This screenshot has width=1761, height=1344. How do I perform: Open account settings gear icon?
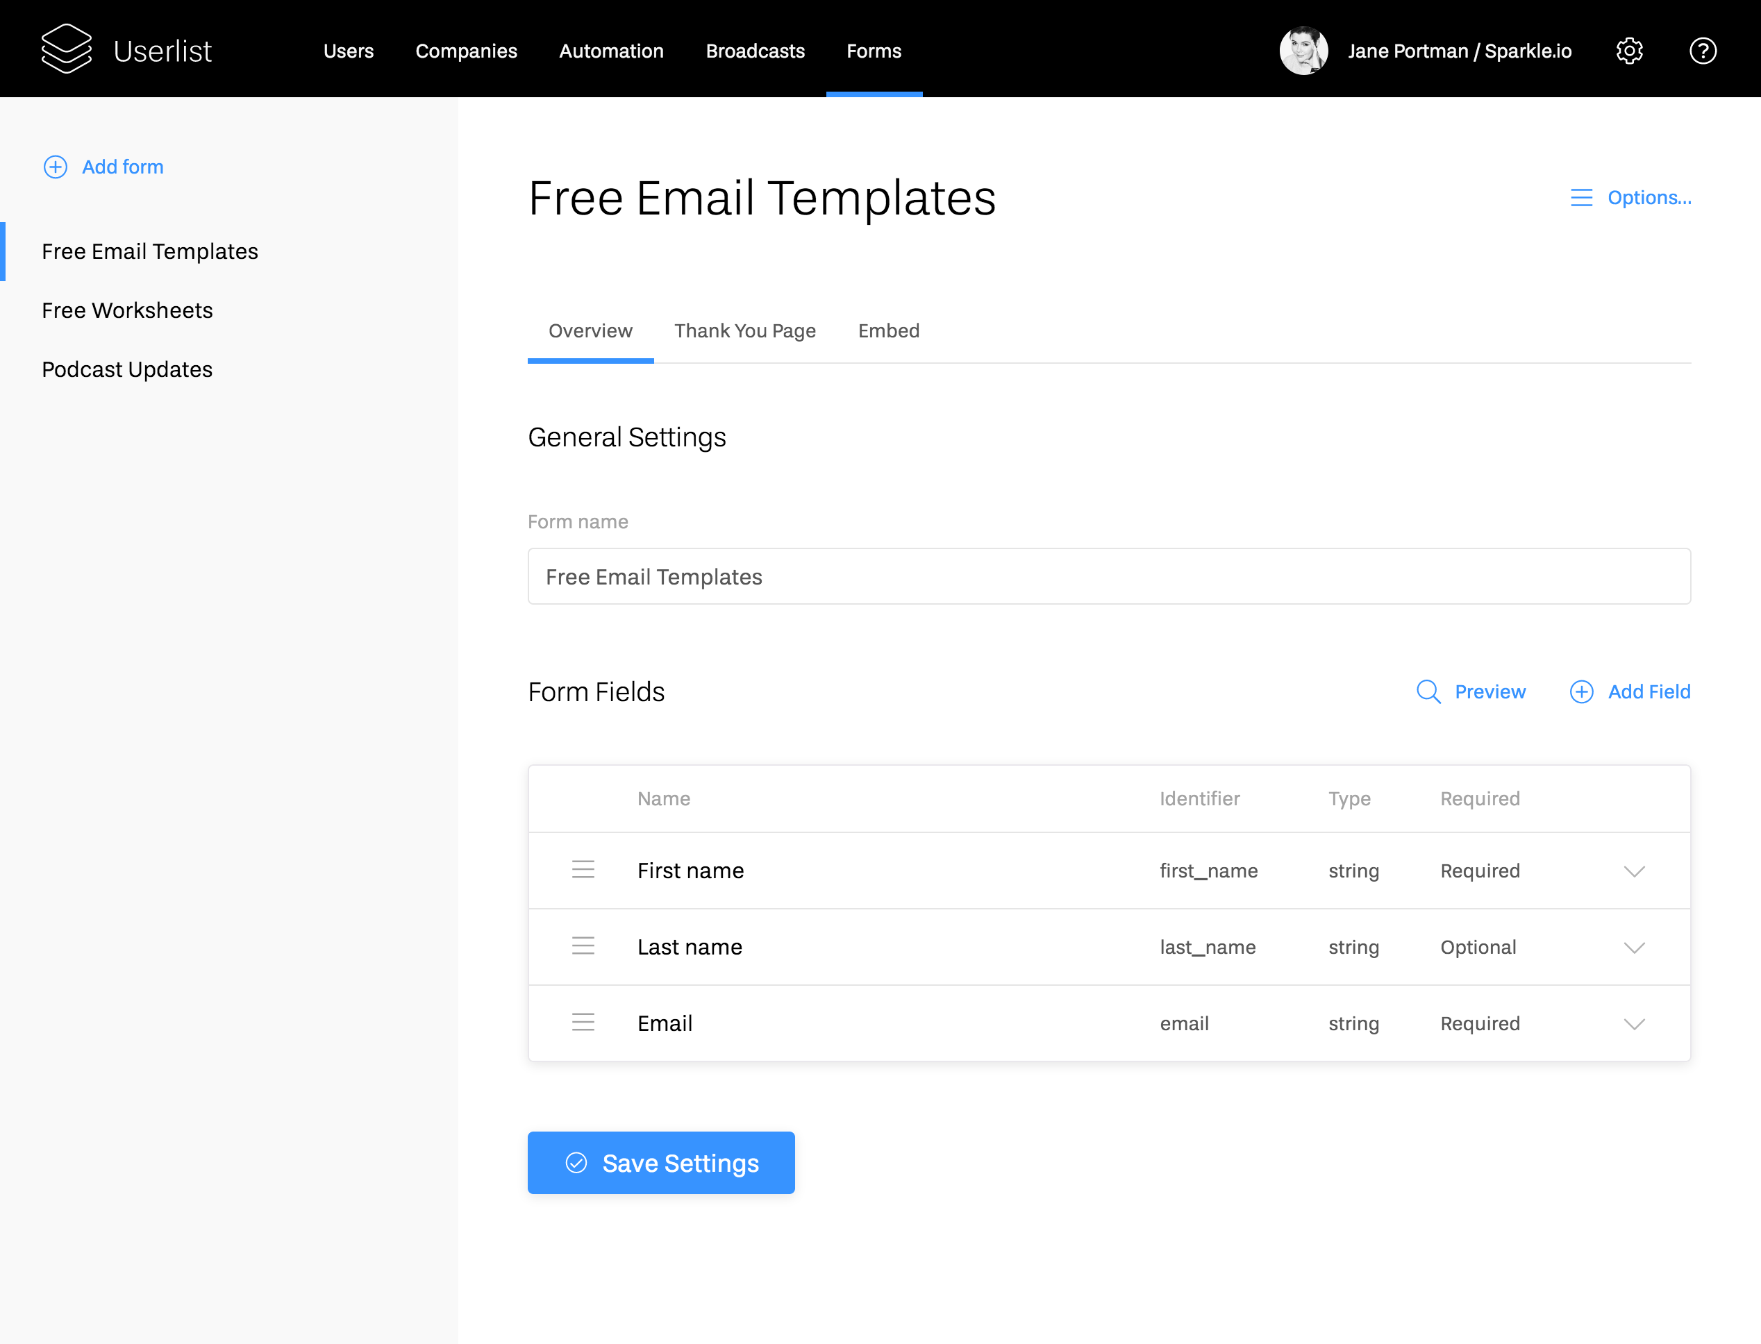point(1629,51)
